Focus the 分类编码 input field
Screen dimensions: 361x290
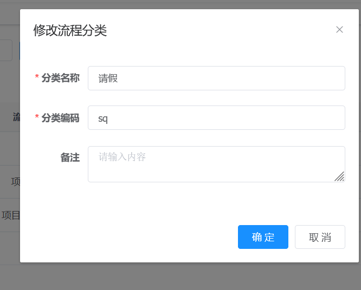(216, 117)
